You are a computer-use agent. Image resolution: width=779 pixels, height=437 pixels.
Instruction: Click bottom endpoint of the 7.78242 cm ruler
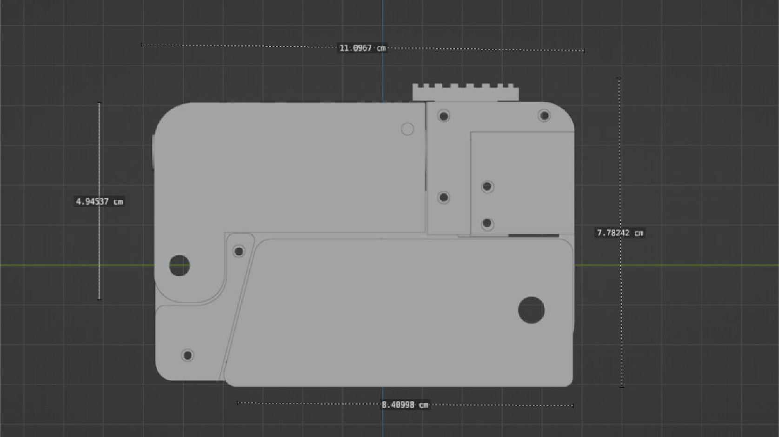coord(622,386)
